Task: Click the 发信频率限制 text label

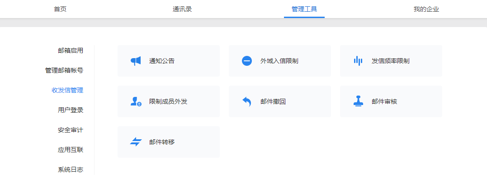Action: point(391,61)
